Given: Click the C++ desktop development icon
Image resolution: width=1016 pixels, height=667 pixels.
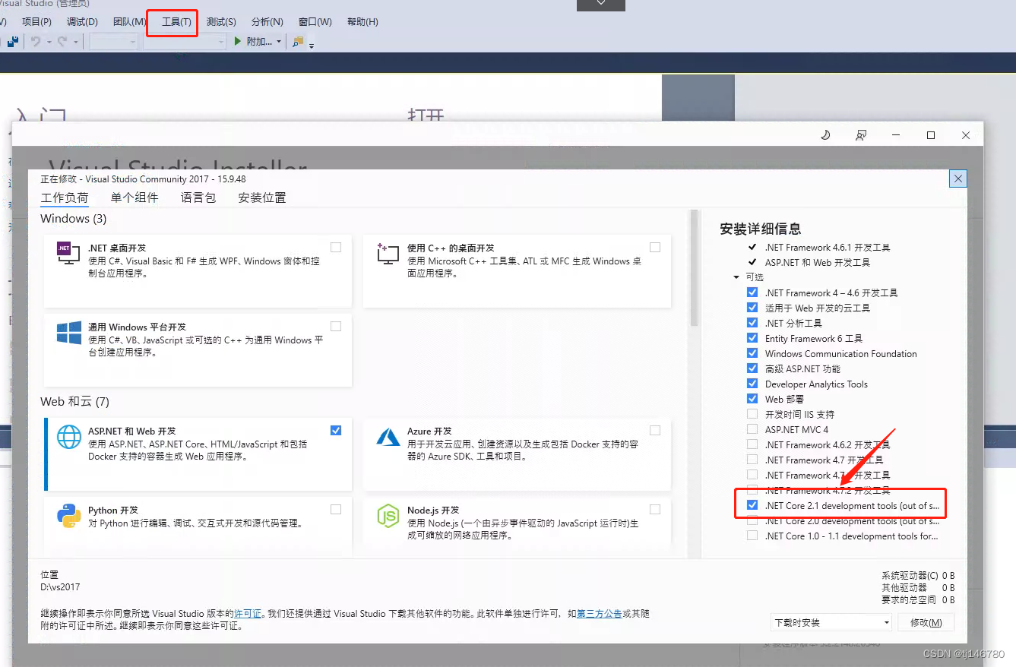Looking at the screenshot, I should 388,253.
